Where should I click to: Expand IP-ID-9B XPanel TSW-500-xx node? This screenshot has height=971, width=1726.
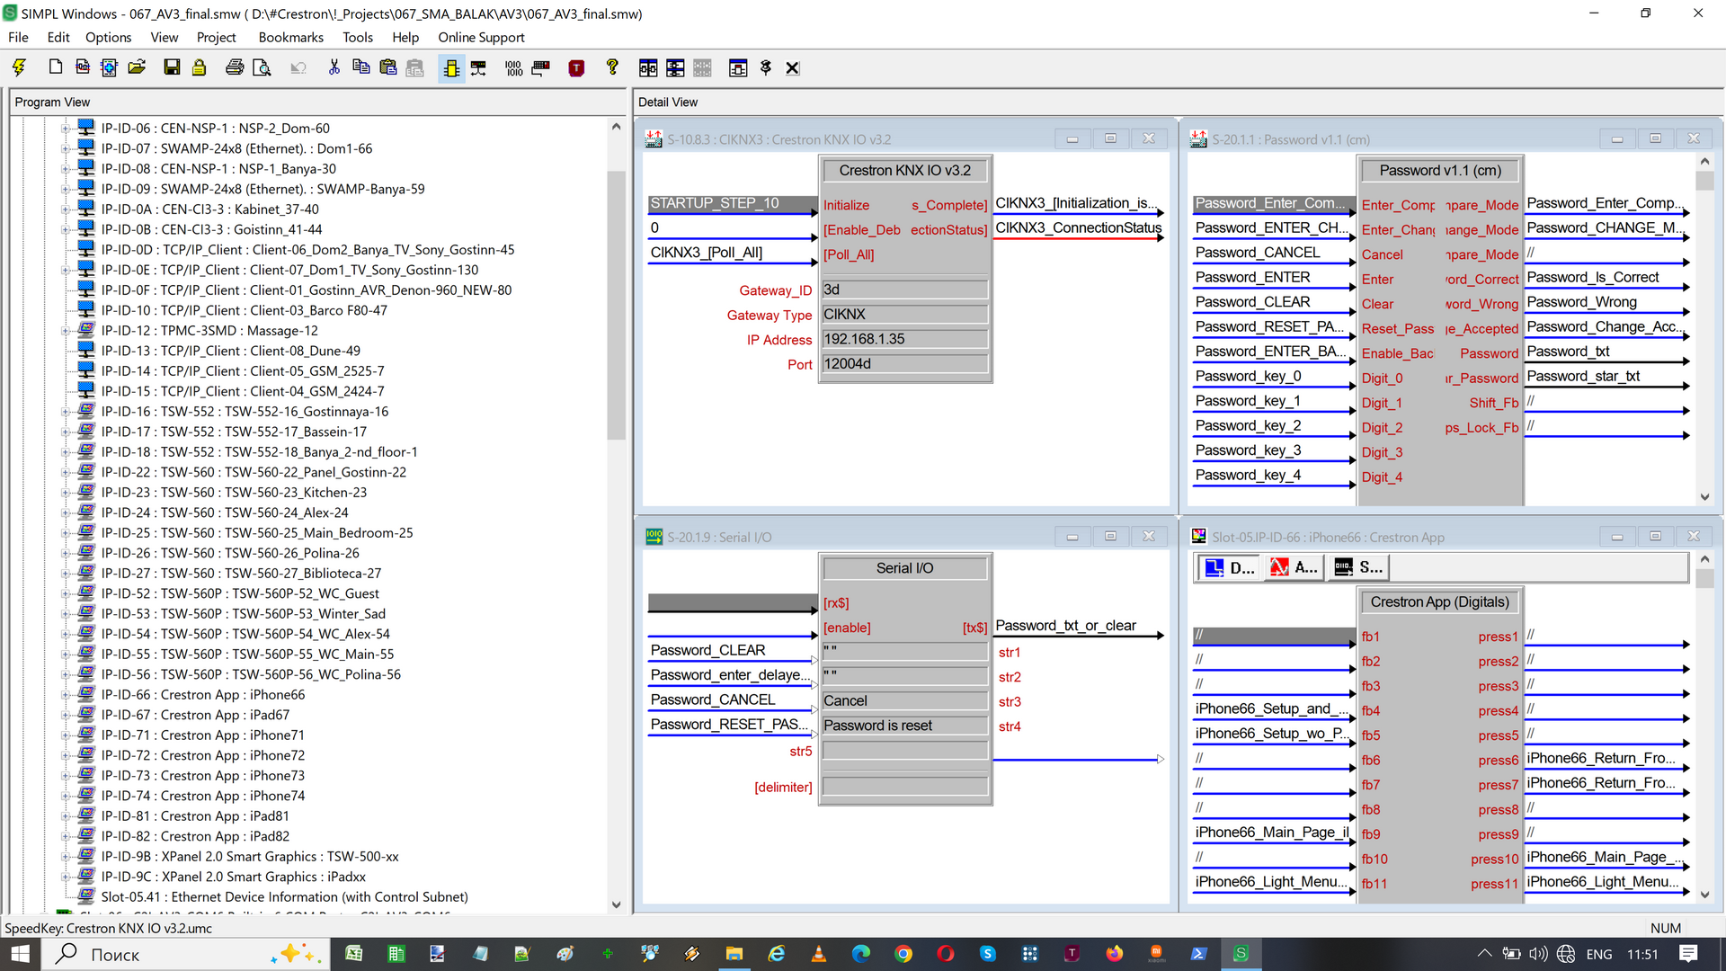coord(65,857)
